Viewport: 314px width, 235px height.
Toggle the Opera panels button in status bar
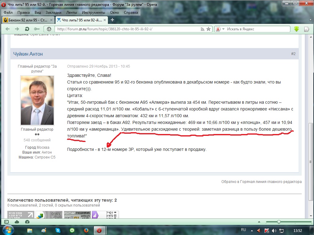[x=6, y=222]
